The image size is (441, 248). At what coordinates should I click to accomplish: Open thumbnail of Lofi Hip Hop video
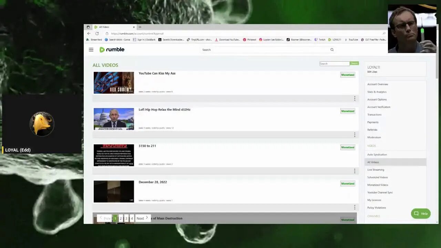point(114,119)
